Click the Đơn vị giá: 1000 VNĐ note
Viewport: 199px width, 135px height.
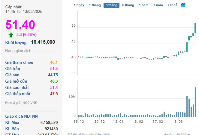pos(21,103)
